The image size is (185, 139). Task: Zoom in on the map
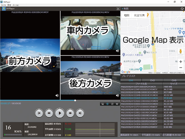tap(181, 61)
